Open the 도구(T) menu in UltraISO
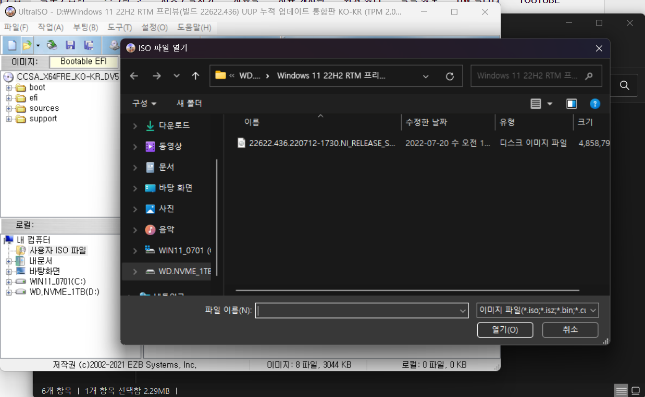 click(120, 28)
